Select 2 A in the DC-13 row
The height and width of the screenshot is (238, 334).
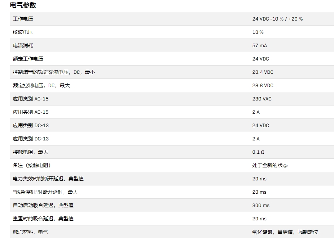point(256,139)
